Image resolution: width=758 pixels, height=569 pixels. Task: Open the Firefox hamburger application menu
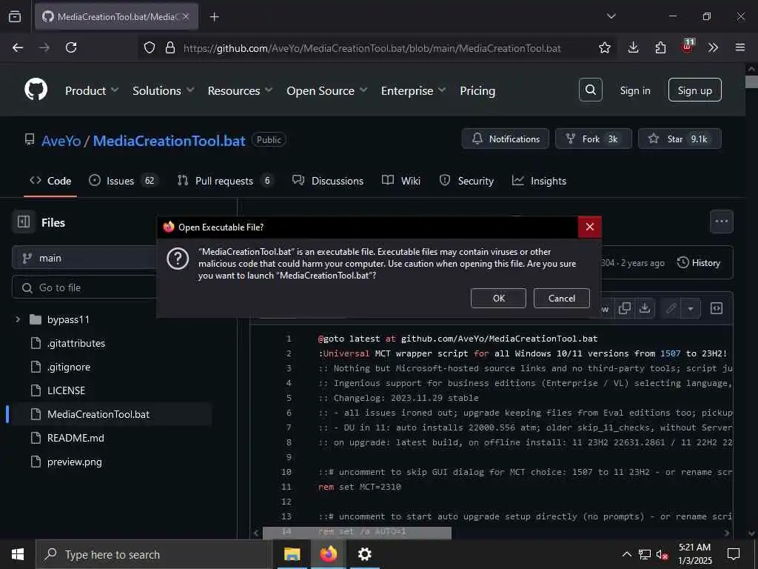coord(739,47)
